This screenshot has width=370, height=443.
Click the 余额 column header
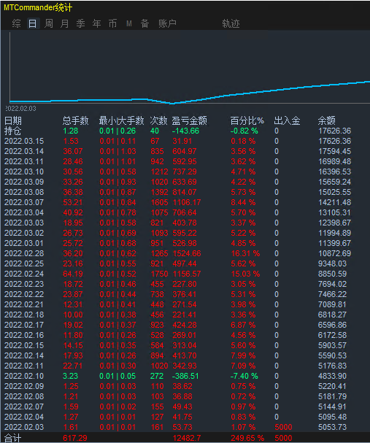pyautogui.click(x=326, y=121)
